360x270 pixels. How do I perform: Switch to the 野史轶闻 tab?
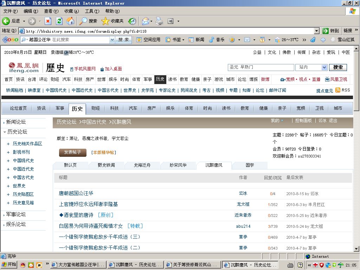pos(106,165)
